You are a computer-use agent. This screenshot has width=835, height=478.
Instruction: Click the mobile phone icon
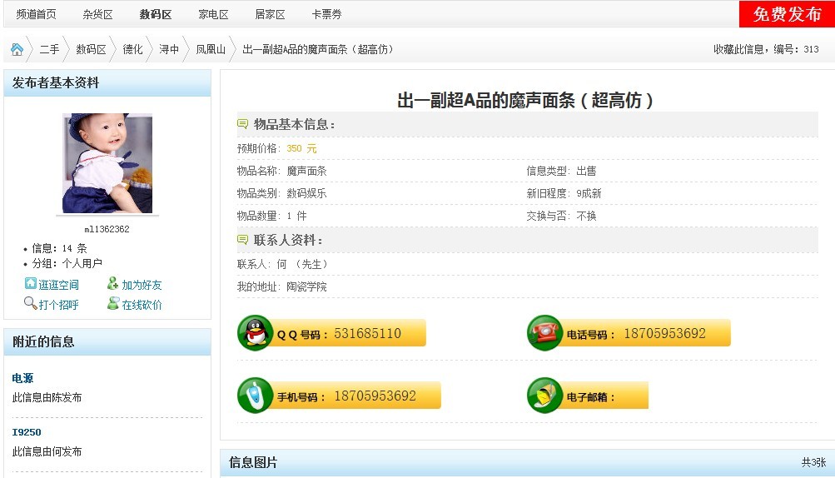tap(255, 396)
